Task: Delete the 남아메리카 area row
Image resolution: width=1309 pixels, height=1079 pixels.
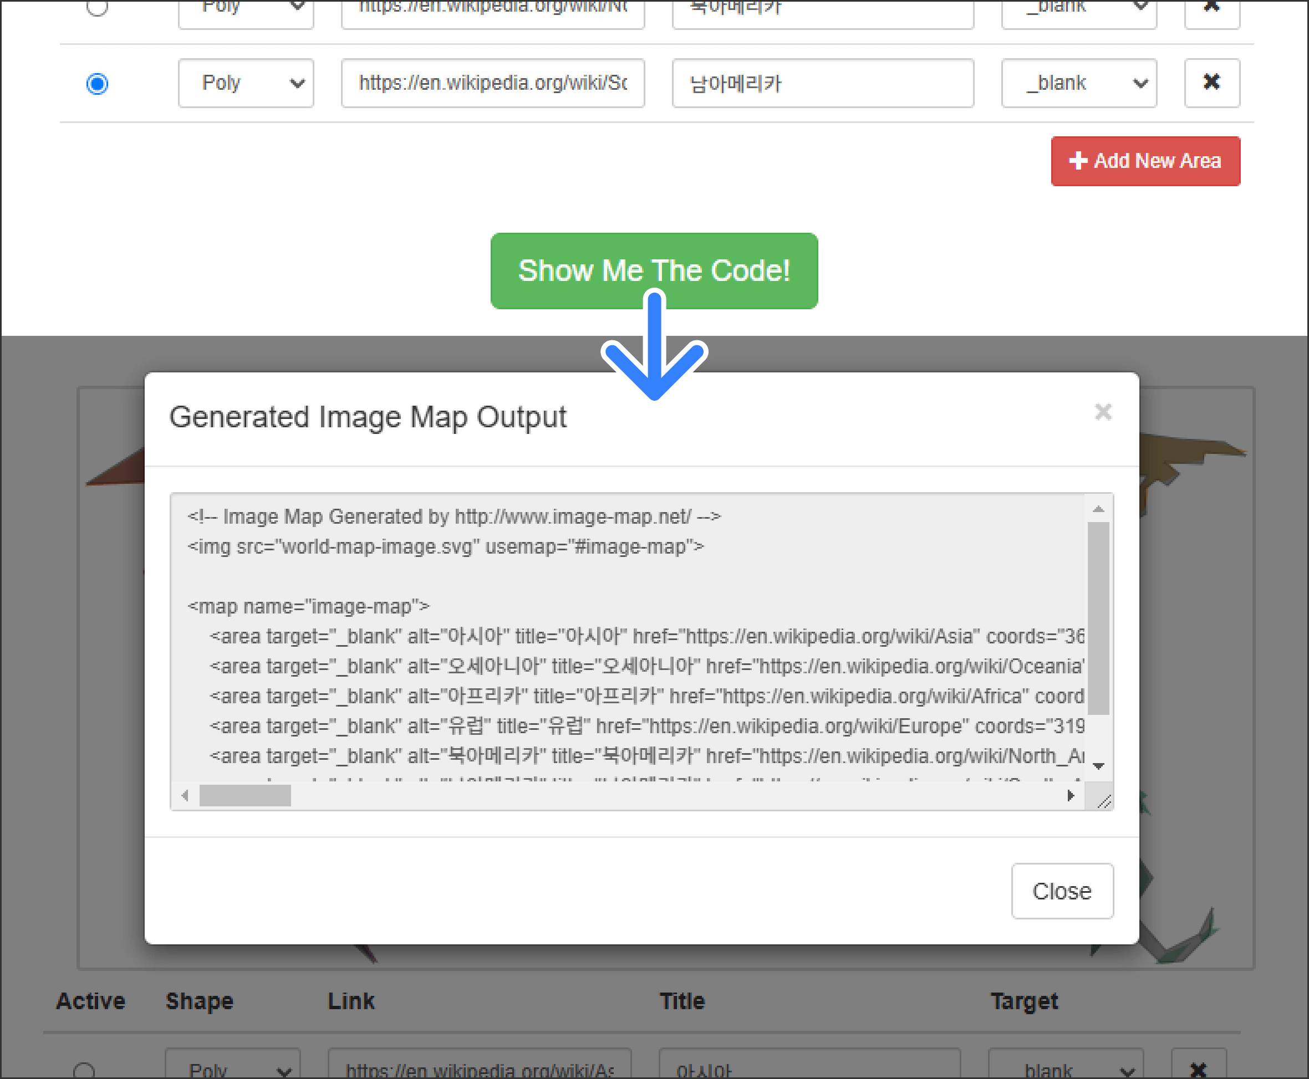Action: [1211, 83]
